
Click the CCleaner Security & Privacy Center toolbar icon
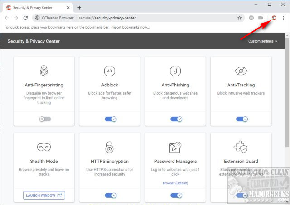[274, 18]
